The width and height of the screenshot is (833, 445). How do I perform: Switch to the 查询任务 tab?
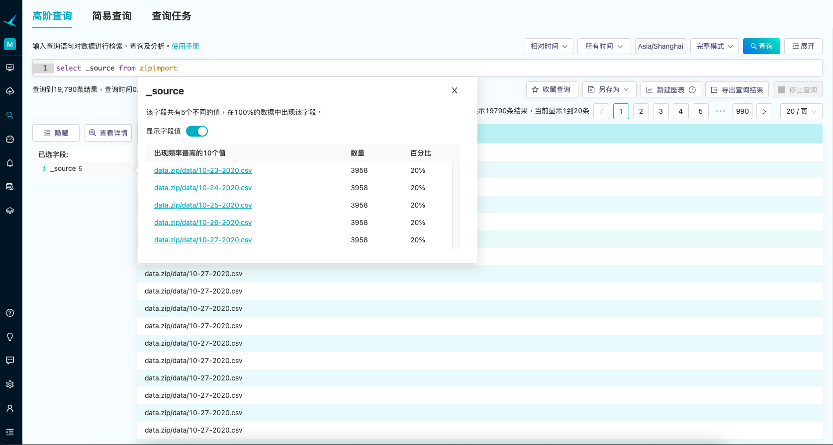point(172,16)
